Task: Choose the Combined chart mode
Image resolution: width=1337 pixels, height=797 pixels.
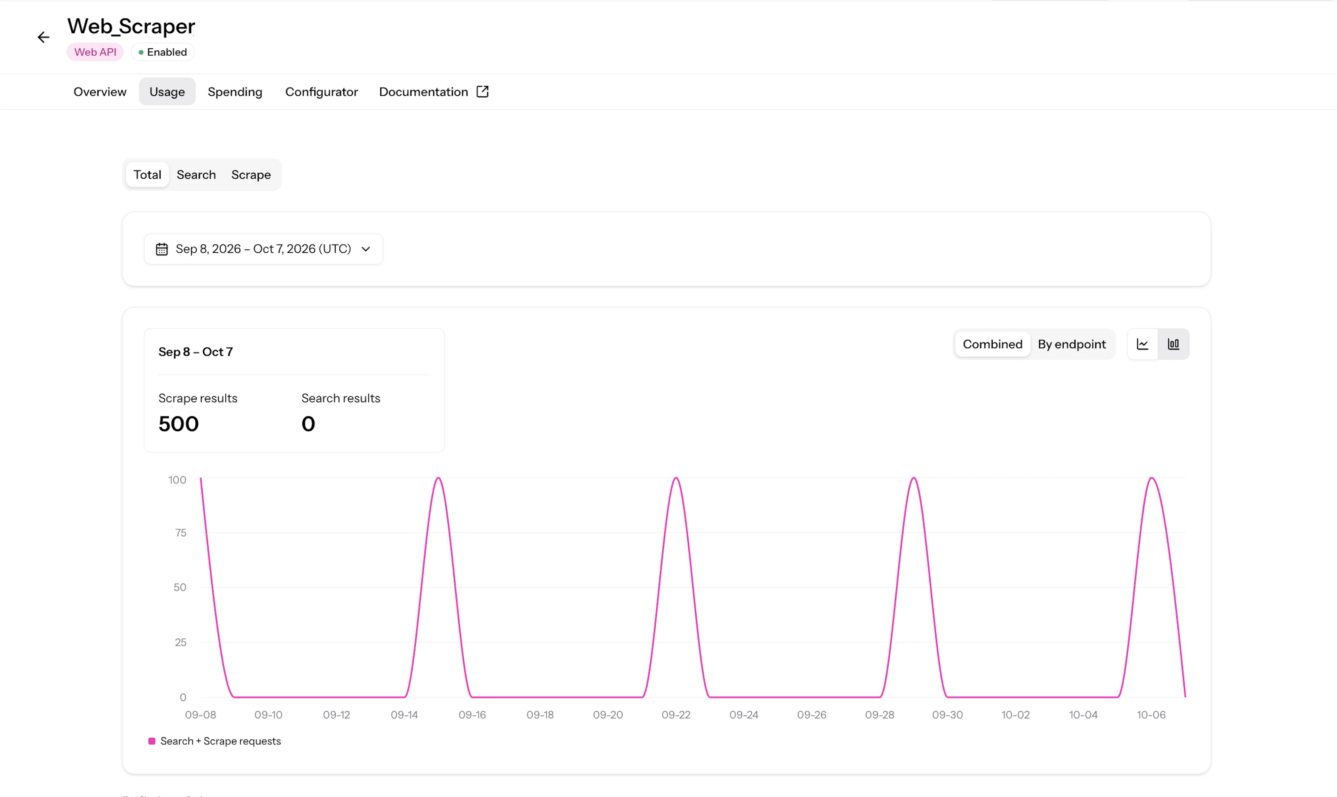Action: (992, 344)
